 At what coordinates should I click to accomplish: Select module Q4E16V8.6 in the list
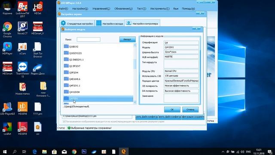(98, 79)
